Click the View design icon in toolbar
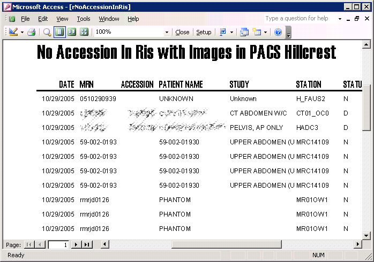Screen dimensions: 374x262 point(13,32)
